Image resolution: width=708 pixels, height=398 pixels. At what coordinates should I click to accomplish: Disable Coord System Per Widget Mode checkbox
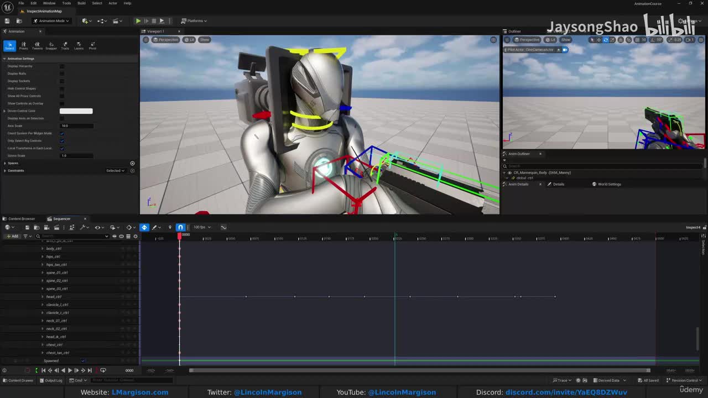click(62, 133)
